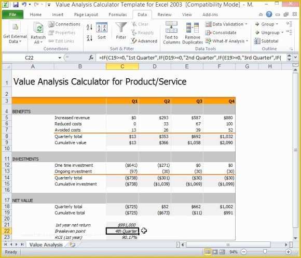Select column D header

pyautogui.click(x=155, y=66)
